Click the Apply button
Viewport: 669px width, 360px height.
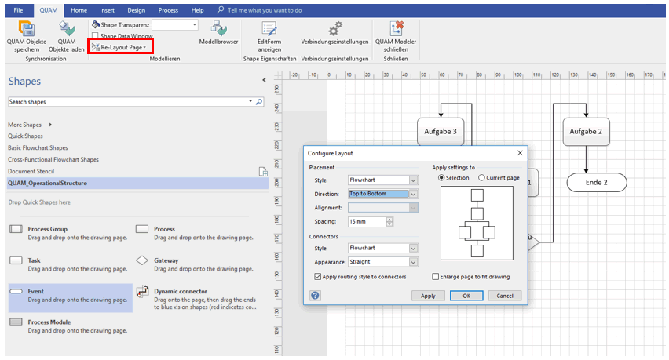click(428, 296)
